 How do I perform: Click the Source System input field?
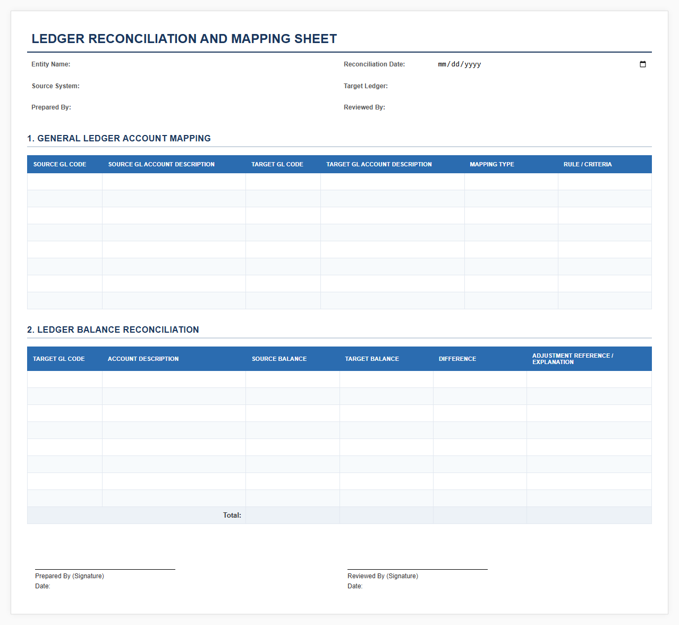point(230,86)
